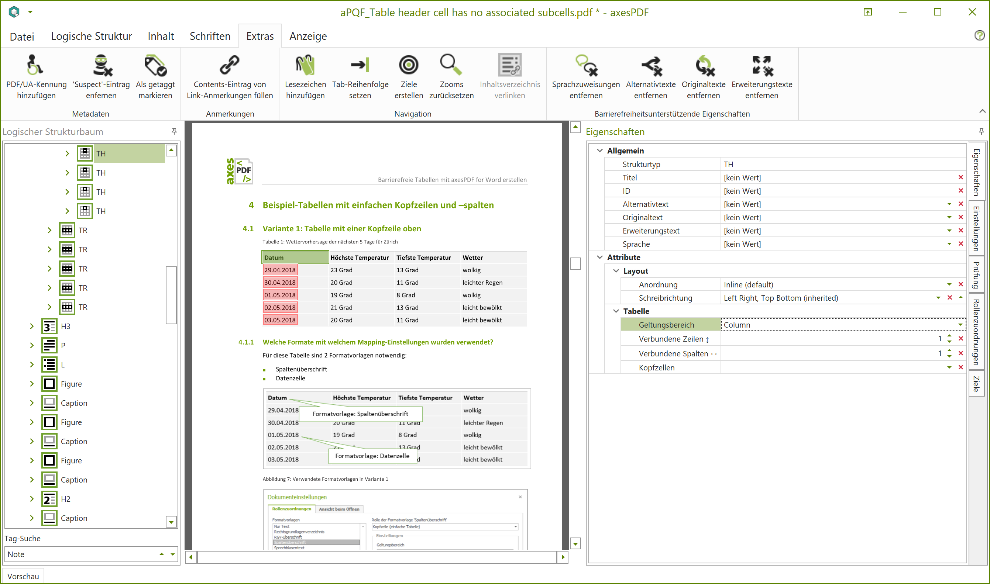Open the Datei menu
The height and width of the screenshot is (584, 990).
click(x=22, y=36)
